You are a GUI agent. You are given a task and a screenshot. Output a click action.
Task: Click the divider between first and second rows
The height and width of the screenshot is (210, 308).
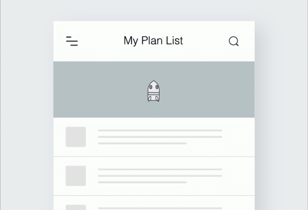click(154, 157)
